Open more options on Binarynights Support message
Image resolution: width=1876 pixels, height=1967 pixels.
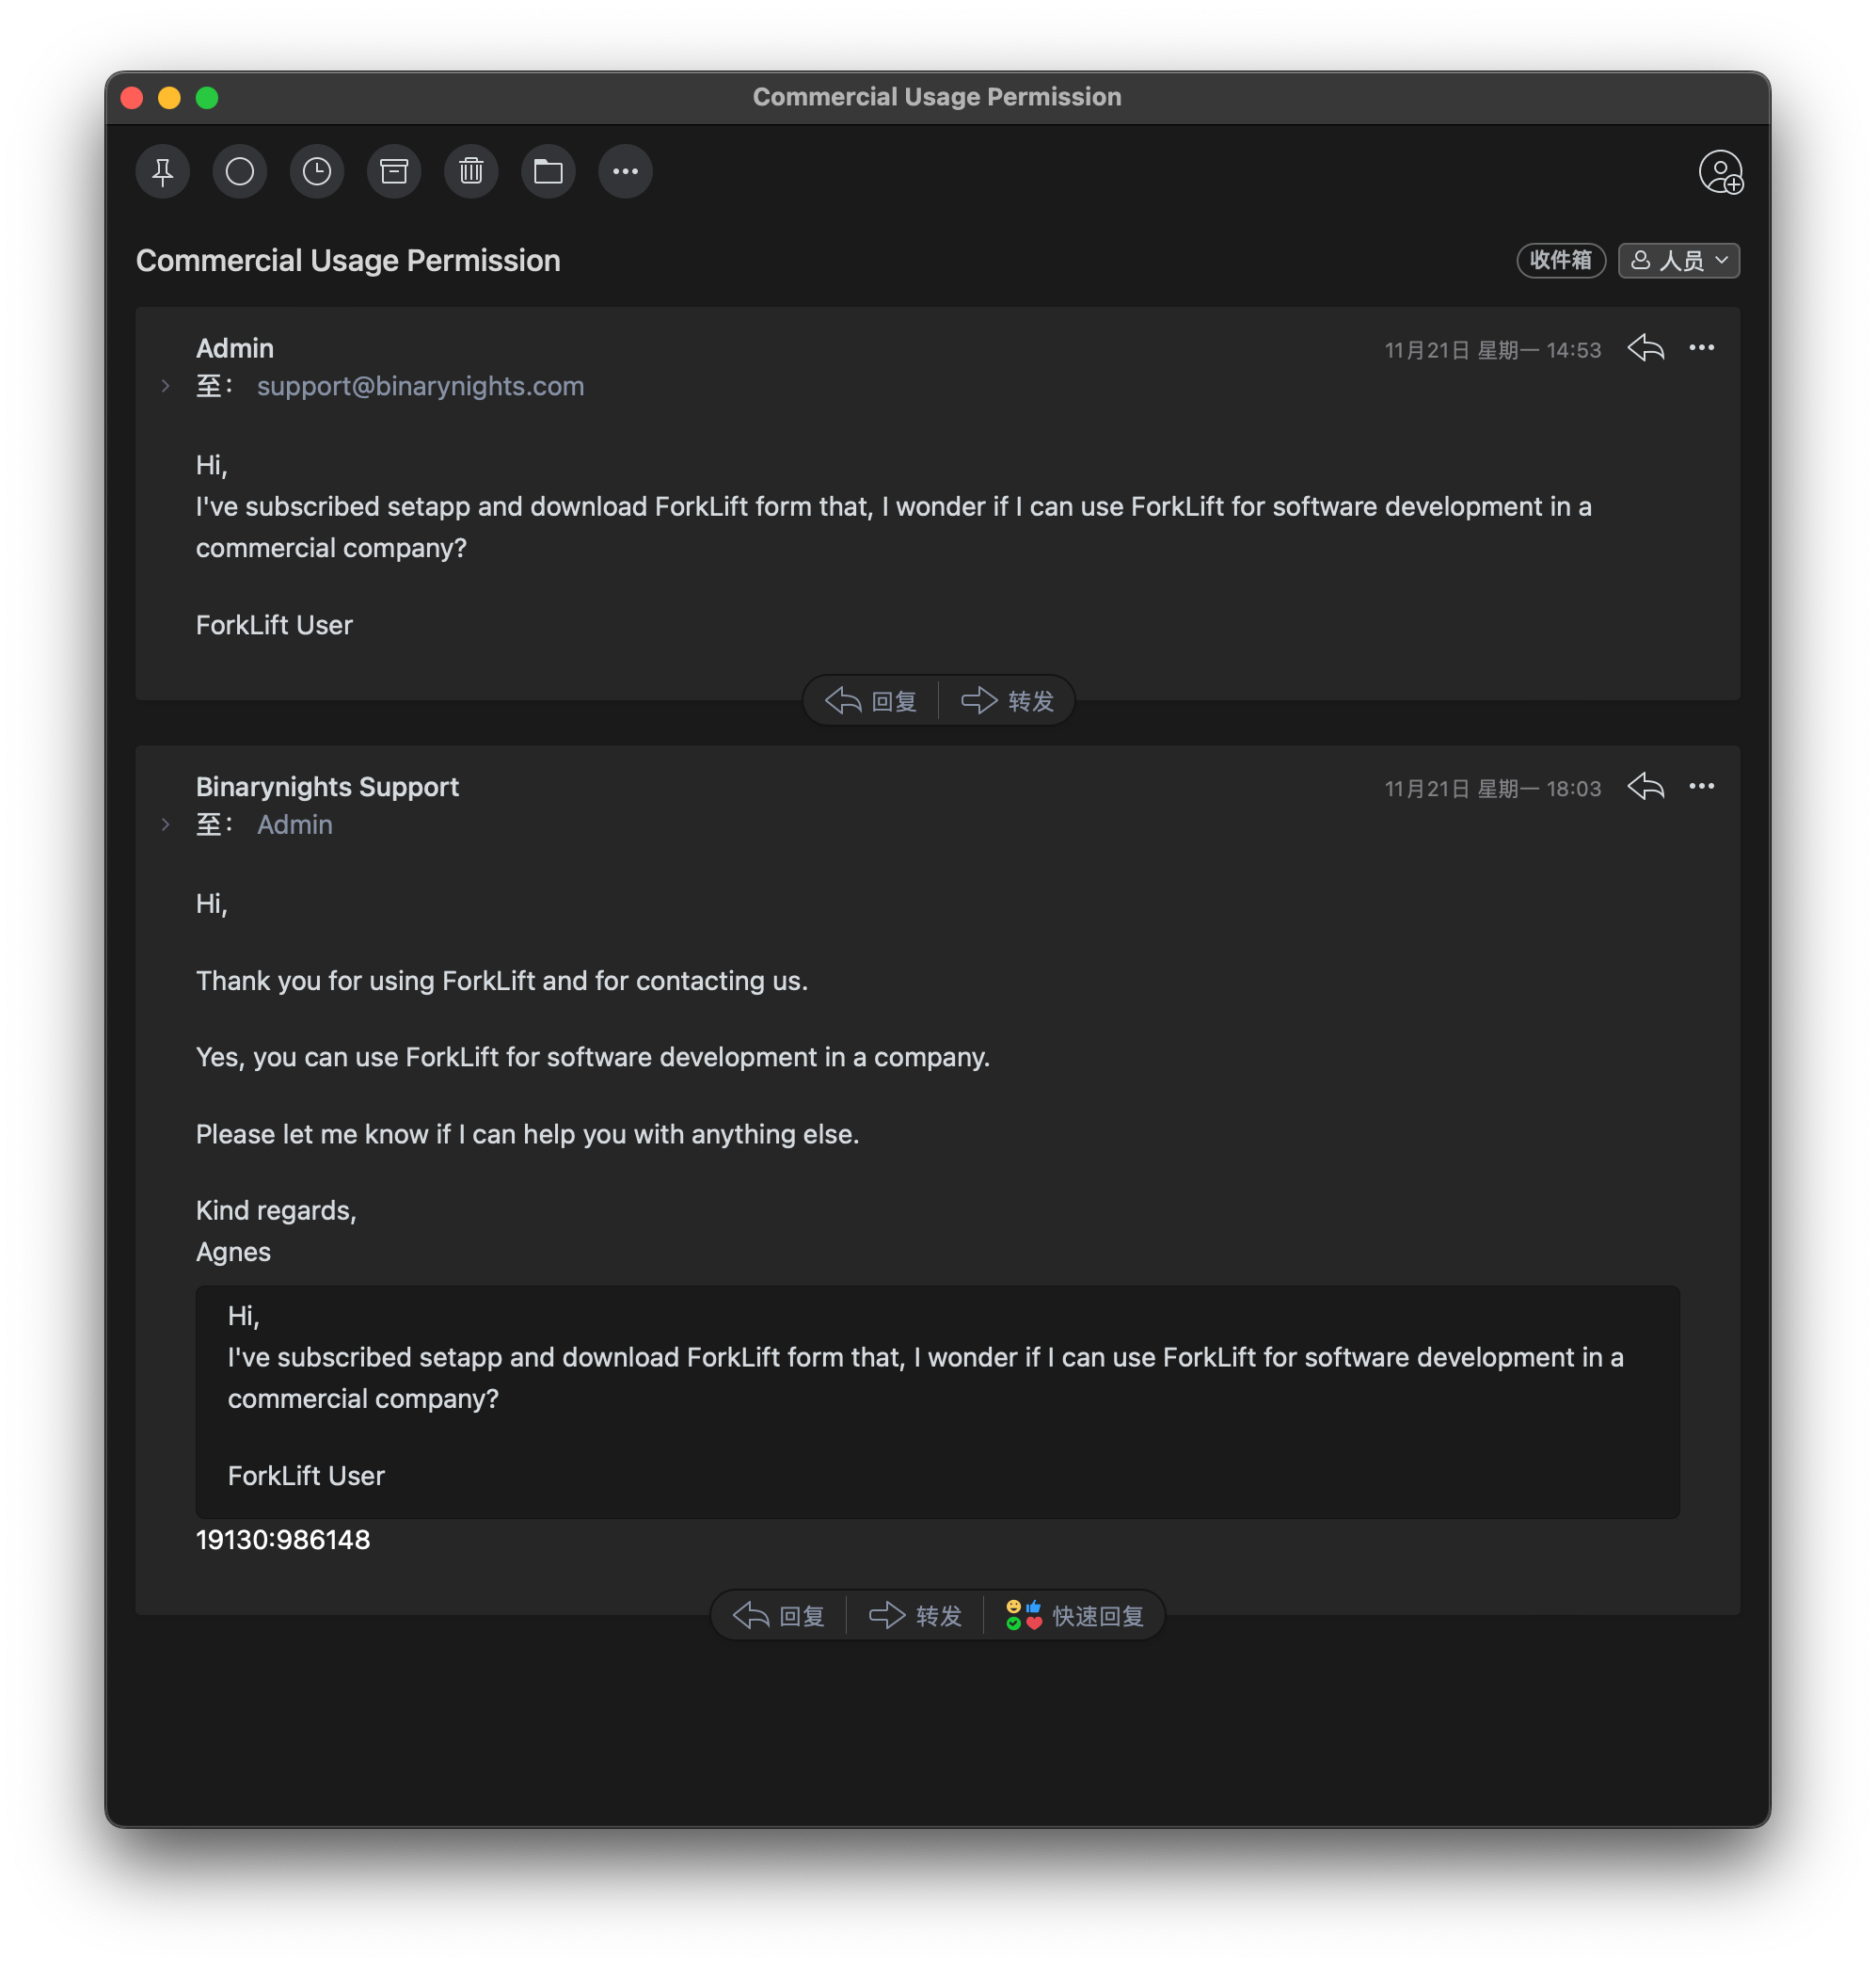(1701, 787)
